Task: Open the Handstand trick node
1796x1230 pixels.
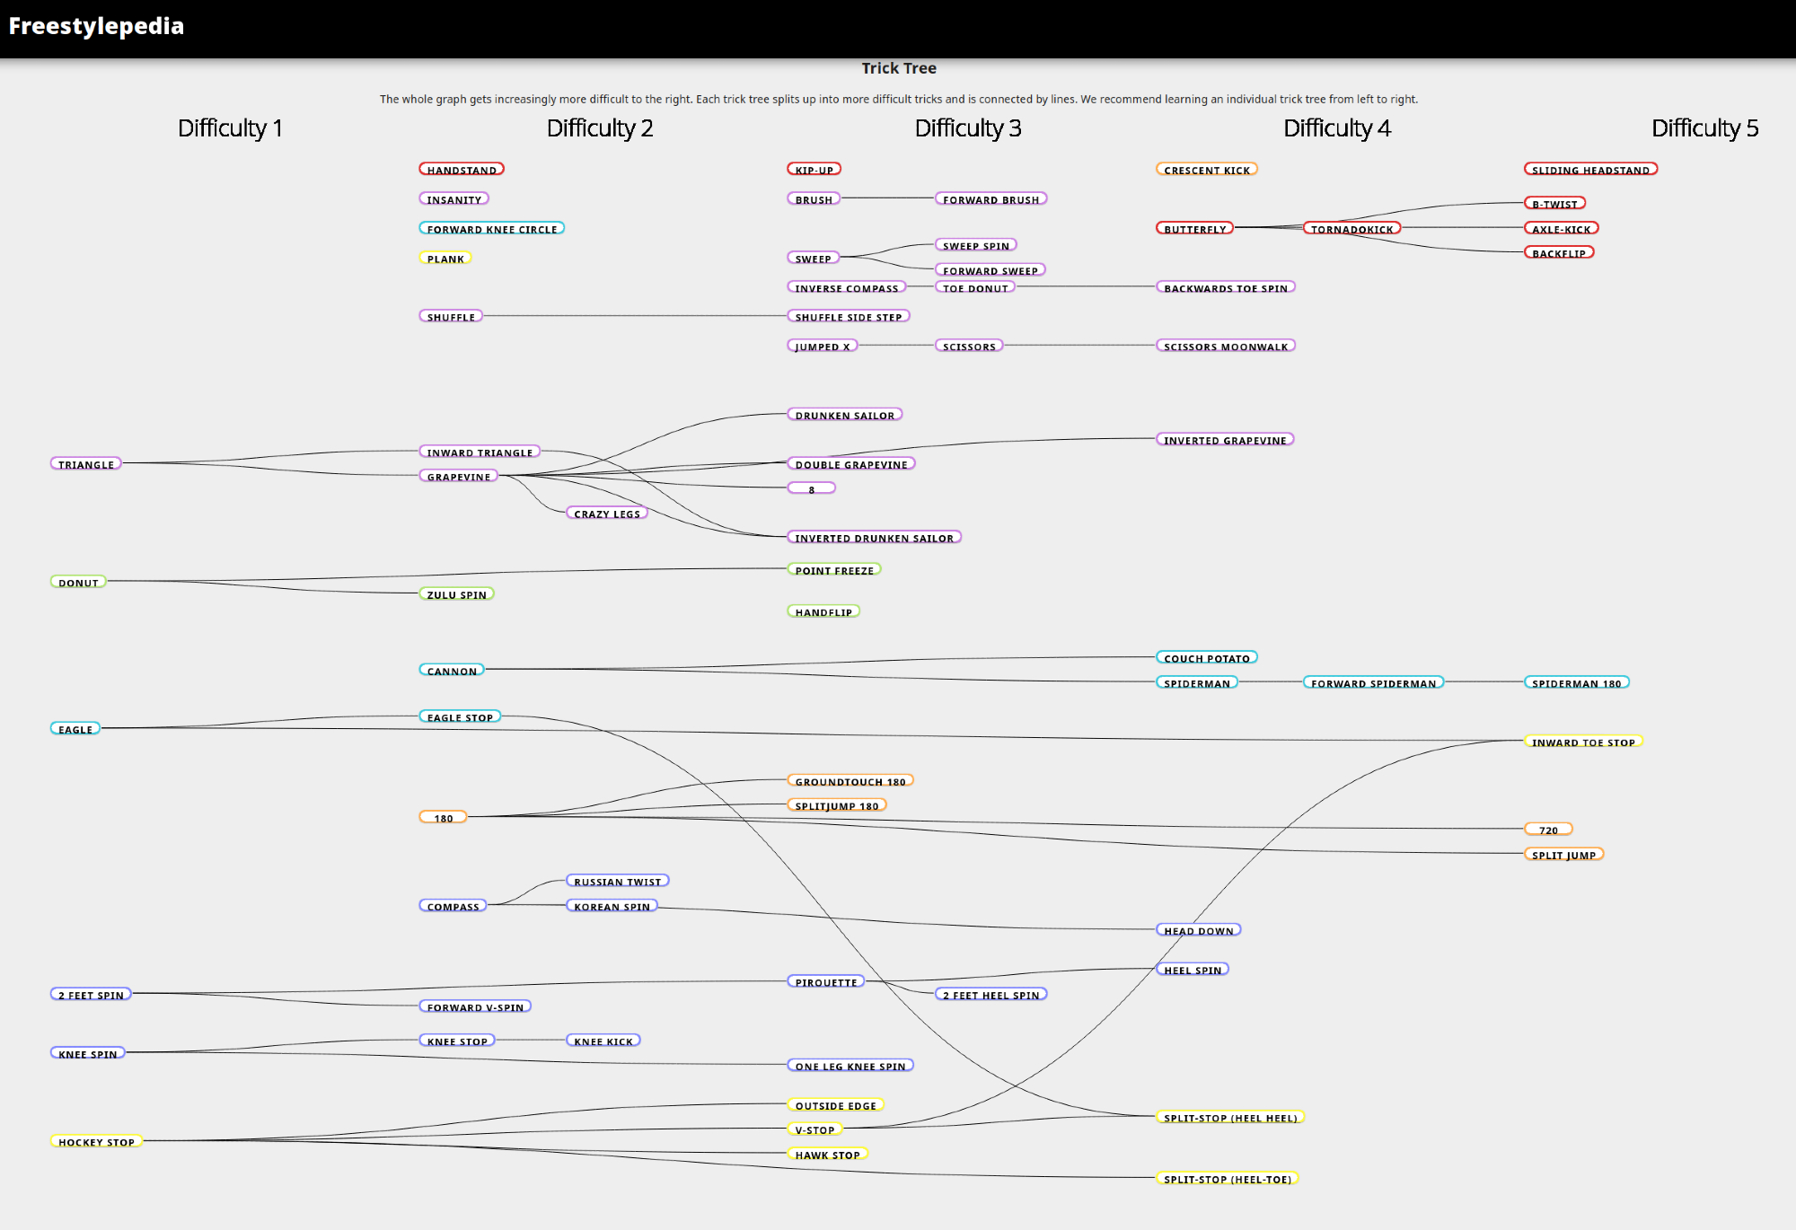Action: tap(462, 170)
